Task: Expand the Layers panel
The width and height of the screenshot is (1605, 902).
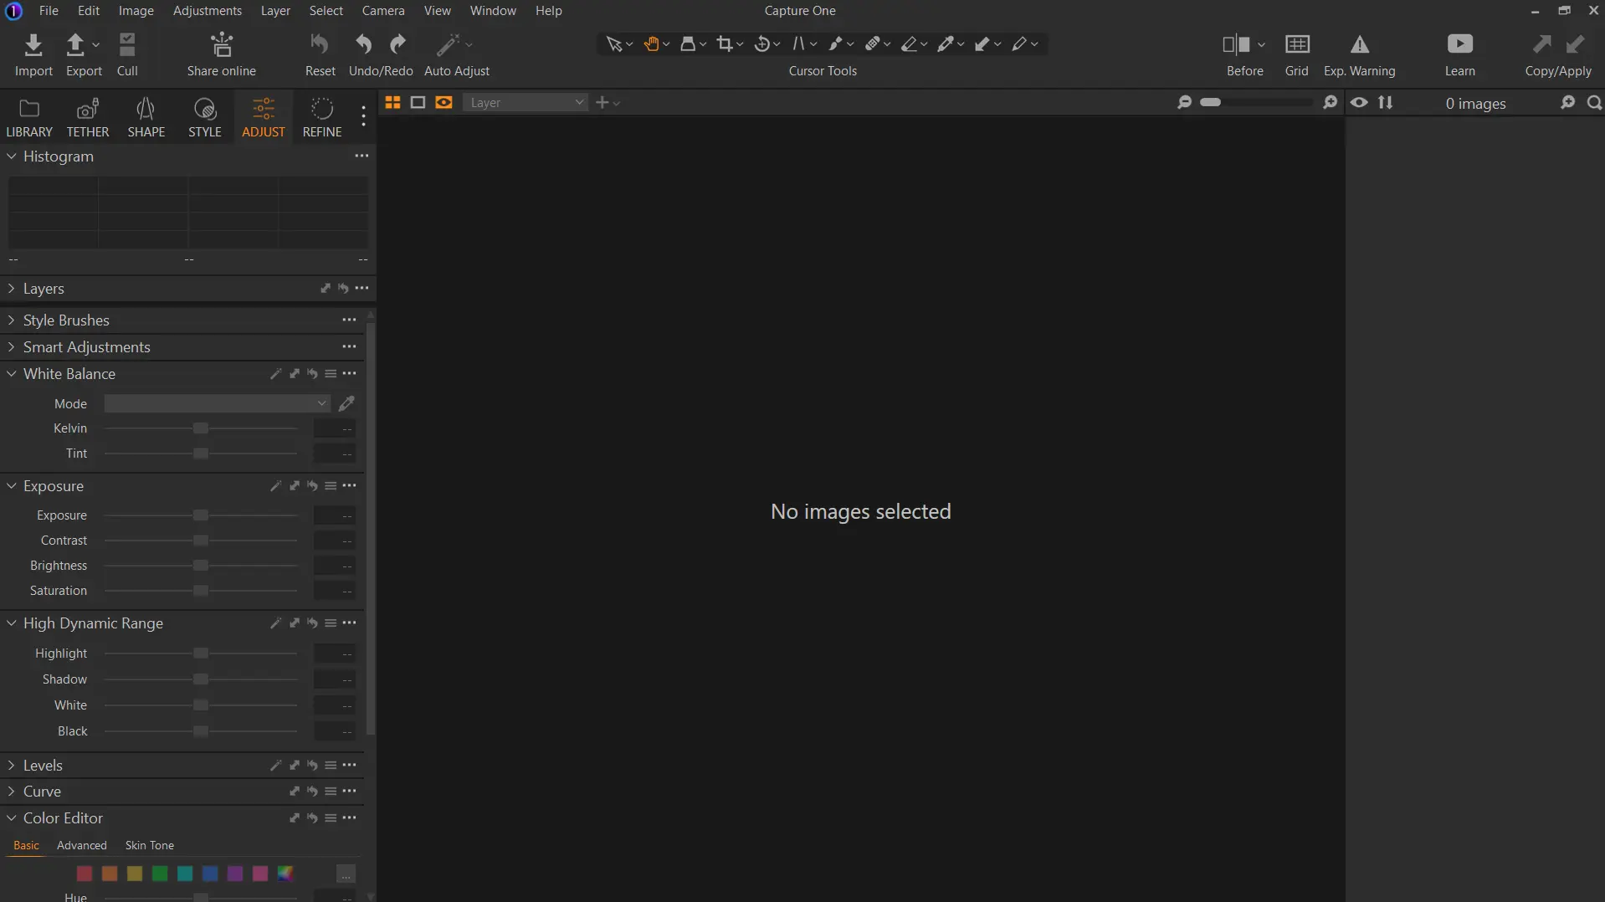Action: point(12,289)
